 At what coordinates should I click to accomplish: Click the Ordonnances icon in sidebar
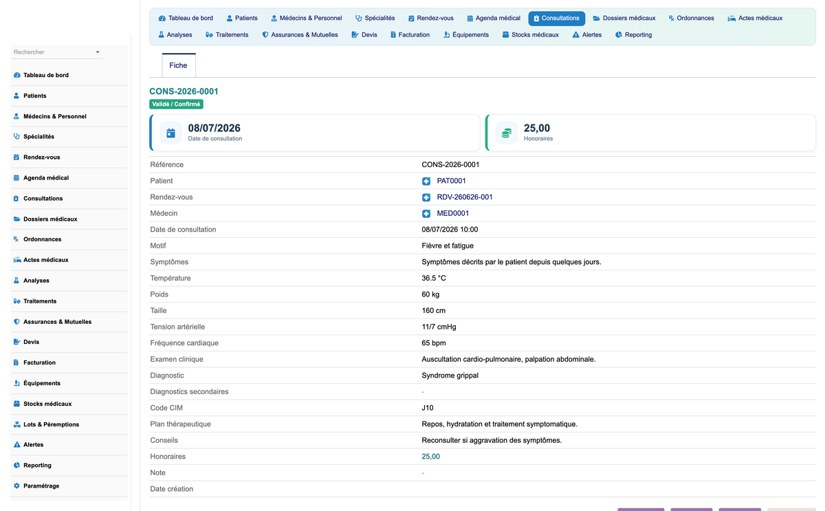16,239
